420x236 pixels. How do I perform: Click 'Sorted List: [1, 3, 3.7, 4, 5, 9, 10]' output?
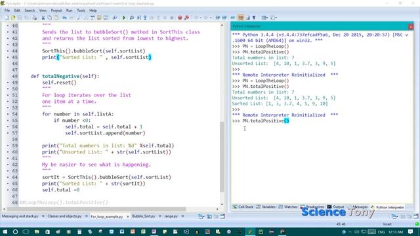click(x=280, y=104)
